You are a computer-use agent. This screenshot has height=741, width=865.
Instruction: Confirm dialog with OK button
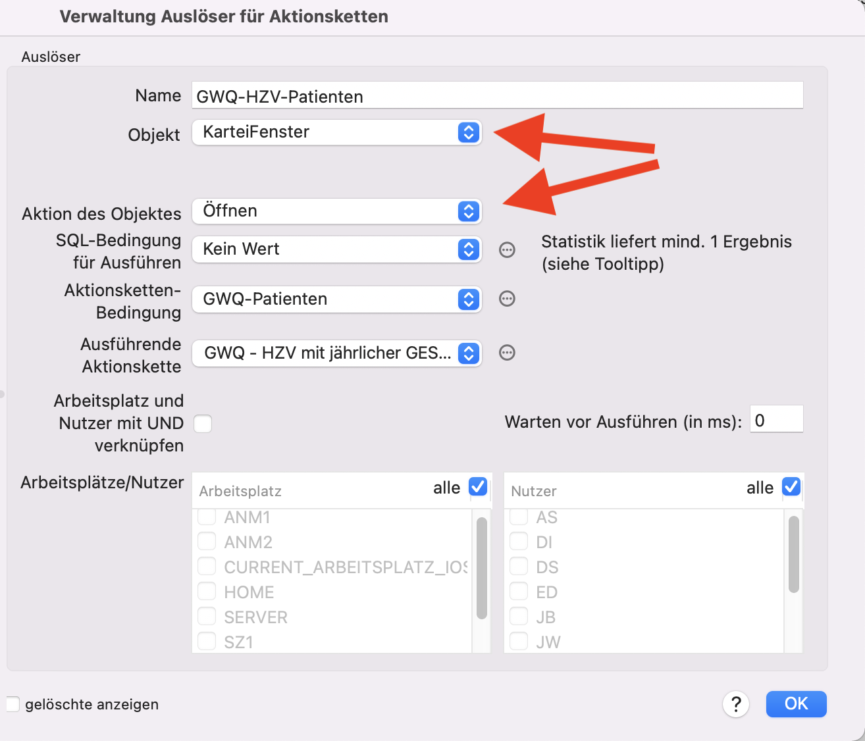point(796,703)
